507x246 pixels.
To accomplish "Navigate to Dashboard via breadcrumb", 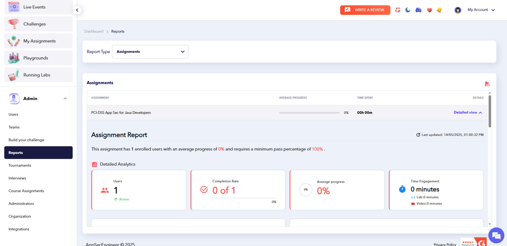I will 94,31.
